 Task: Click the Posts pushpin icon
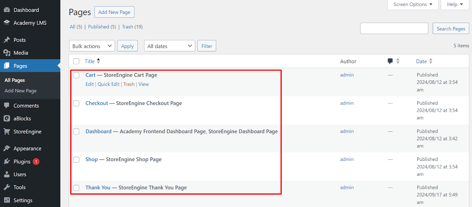7,40
